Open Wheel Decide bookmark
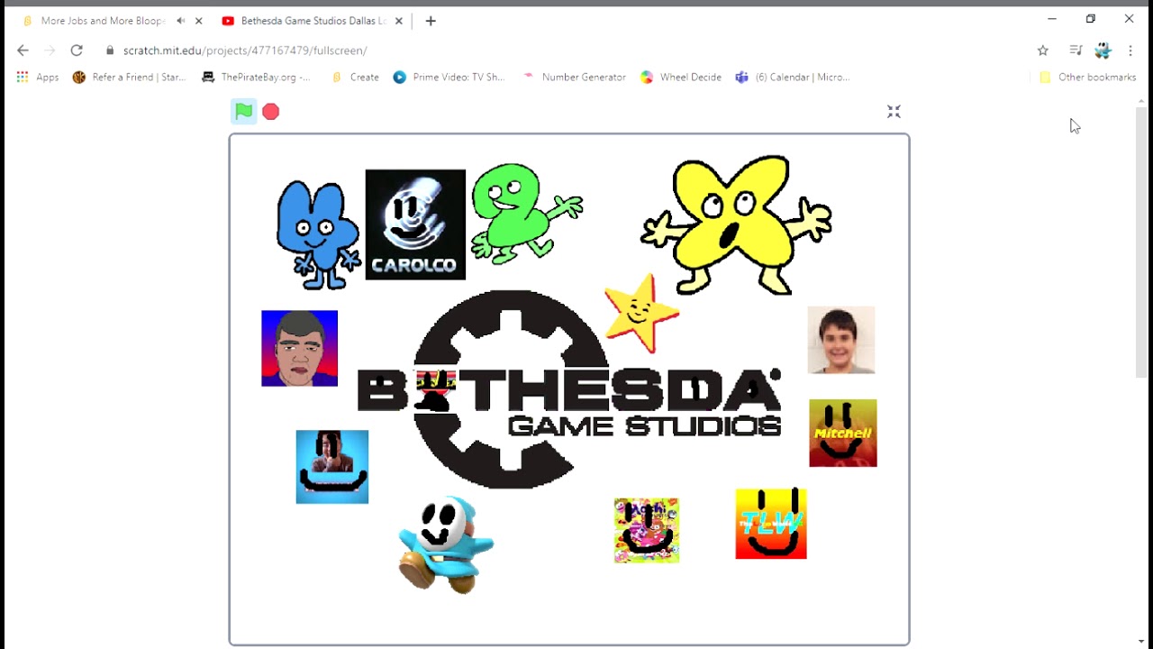 click(x=681, y=78)
